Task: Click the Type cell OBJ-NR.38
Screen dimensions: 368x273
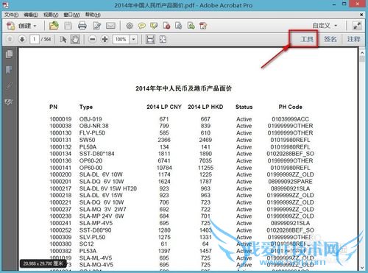Action: pos(94,126)
